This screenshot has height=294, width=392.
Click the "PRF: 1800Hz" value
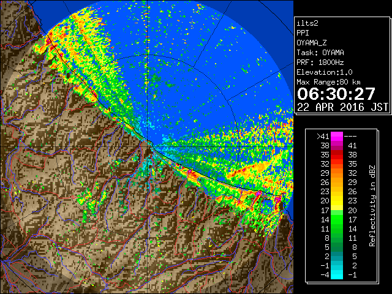click(320, 62)
